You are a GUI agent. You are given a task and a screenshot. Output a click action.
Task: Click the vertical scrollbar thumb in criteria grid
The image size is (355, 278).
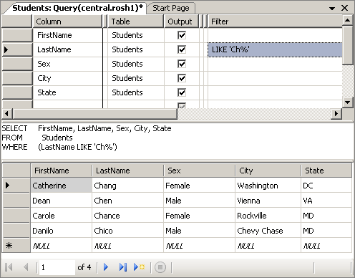[x=347, y=45]
